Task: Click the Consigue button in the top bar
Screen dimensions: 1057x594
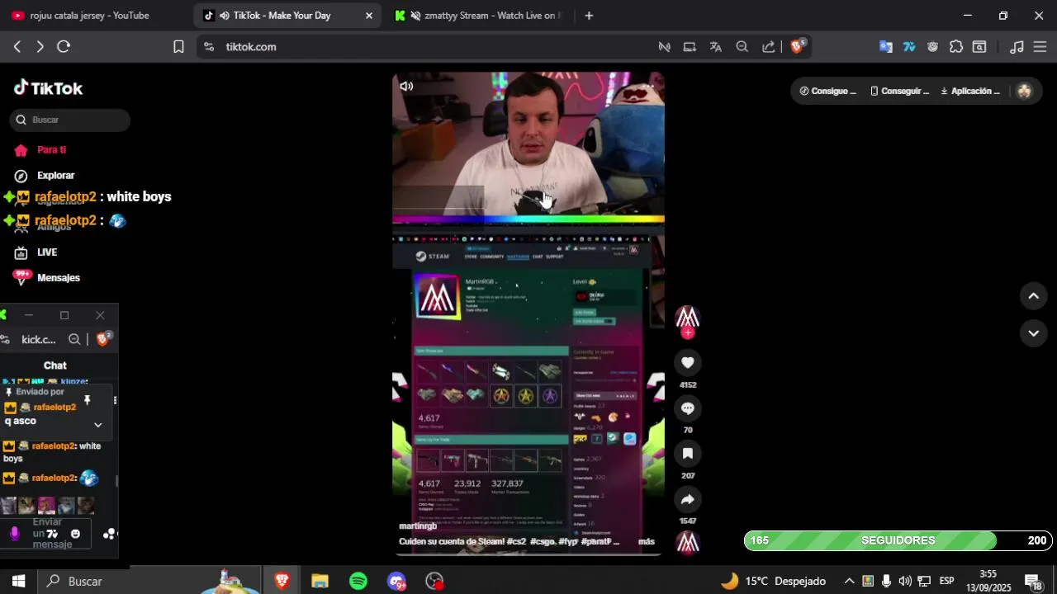Action: point(827,91)
